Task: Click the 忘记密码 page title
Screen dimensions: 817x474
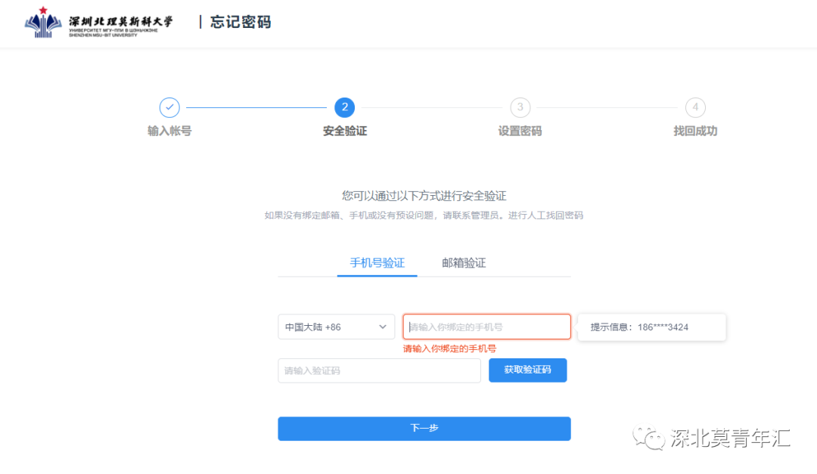Action: click(240, 23)
